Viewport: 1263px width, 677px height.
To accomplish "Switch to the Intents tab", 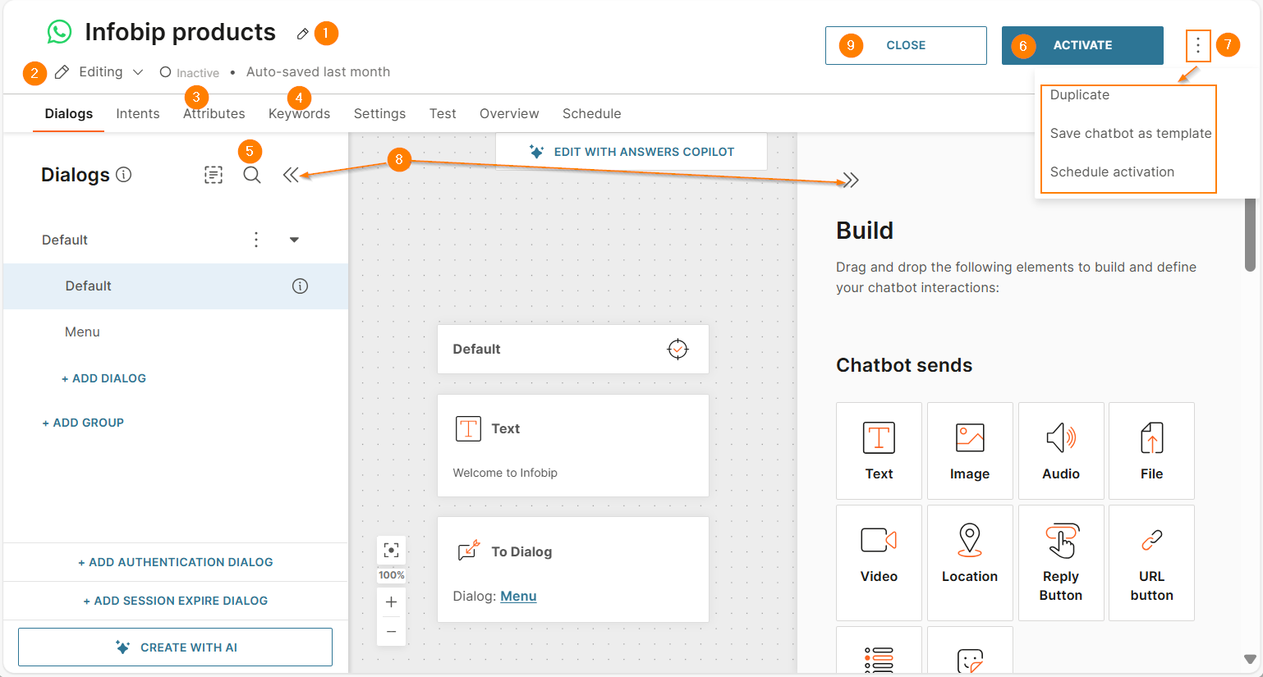I will 138,113.
